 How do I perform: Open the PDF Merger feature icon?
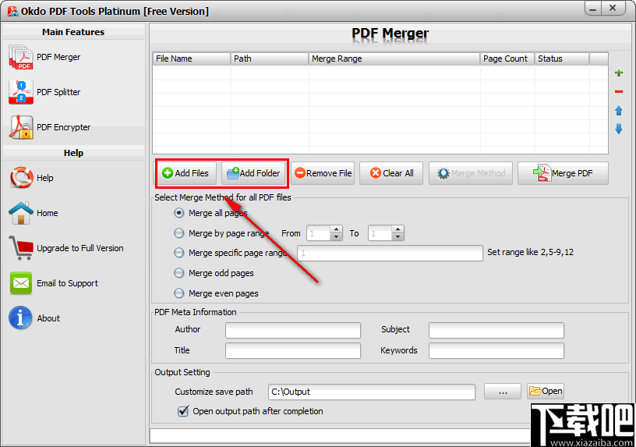21,57
